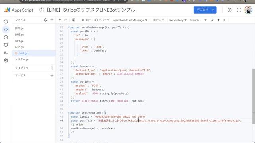Click the const lineId code line
Image resolution: width=255 pixels, height=143 pixels.
point(109,116)
